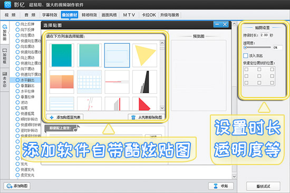Select the 向上反弹 effect
290x193 pixels.
click(x=25, y=24)
